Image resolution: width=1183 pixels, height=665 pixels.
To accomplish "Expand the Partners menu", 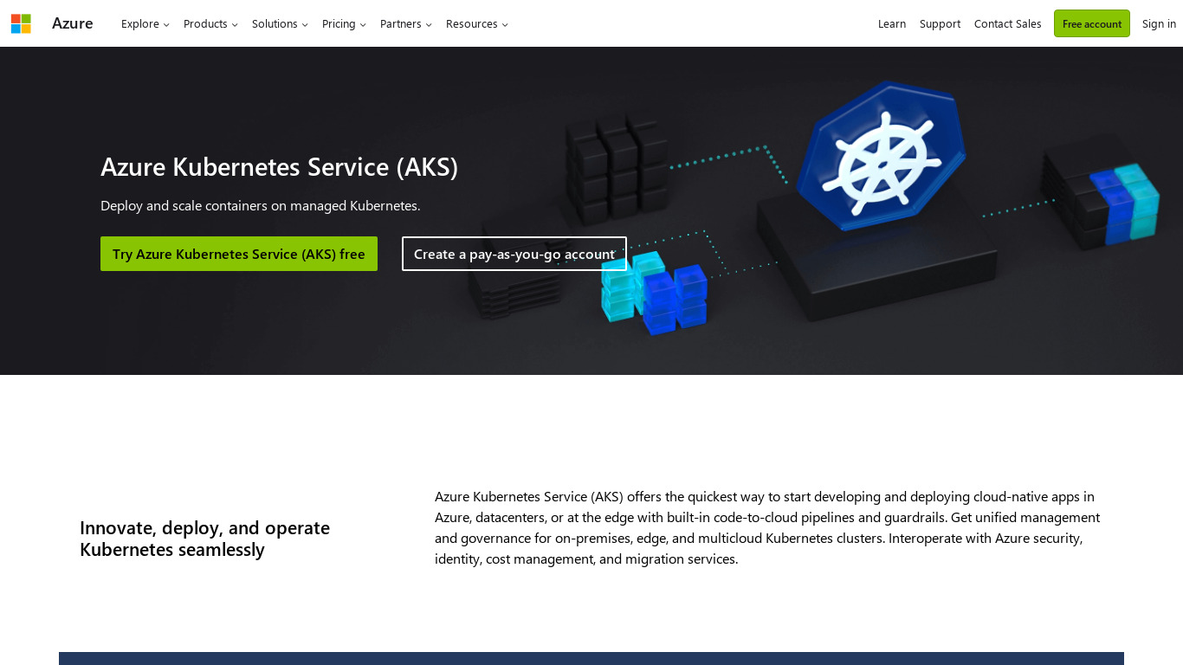I will (x=406, y=23).
